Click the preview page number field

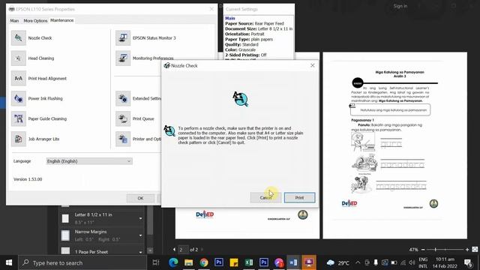point(183,250)
